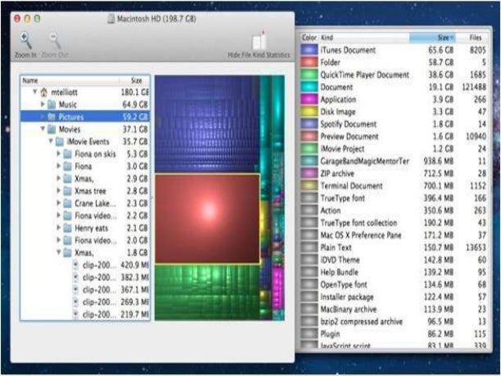Image resolution: width=501 pixels, height=376 pixels.
Task: Collapse the mtelliott home folder
Action: [x=35, y=92]
